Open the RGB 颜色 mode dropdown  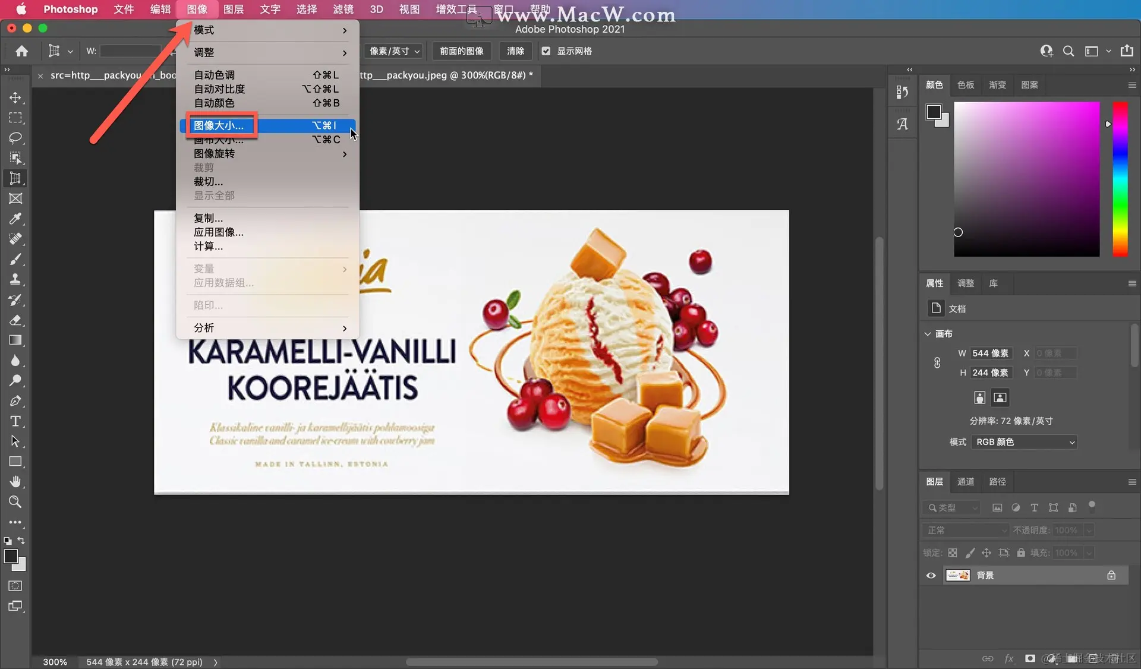(1025, 442)
